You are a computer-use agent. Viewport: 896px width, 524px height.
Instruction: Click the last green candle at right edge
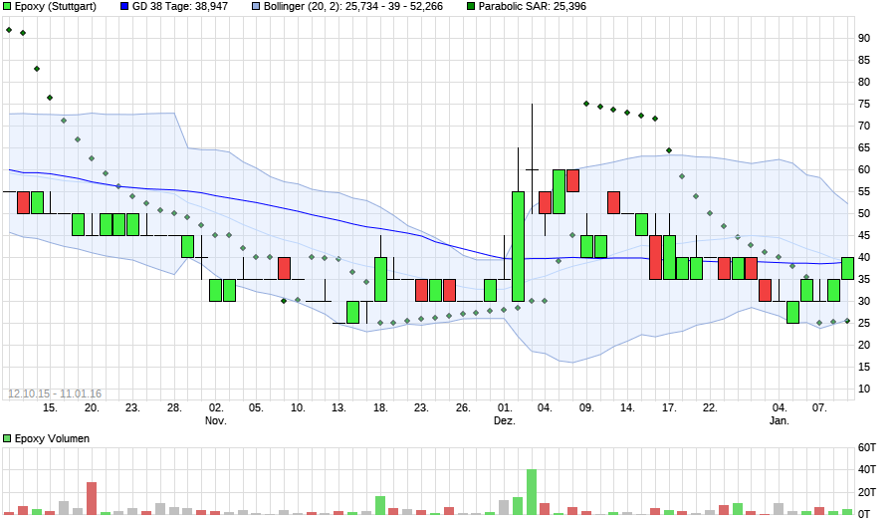tap(848, 268)
